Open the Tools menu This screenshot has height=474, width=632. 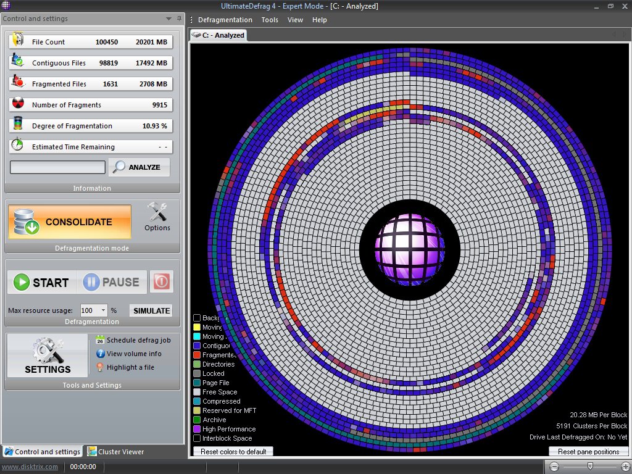(x=270, y=20)
